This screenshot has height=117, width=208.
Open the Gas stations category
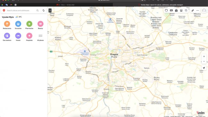[x=7, y=37]
